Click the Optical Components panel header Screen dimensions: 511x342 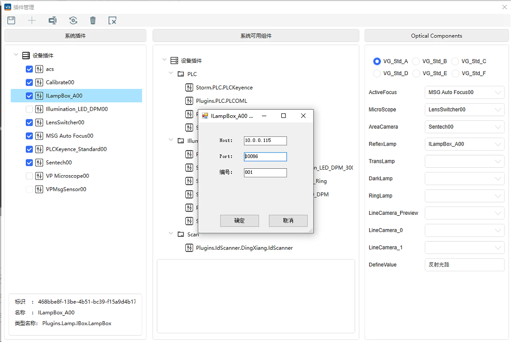[436, 36]
